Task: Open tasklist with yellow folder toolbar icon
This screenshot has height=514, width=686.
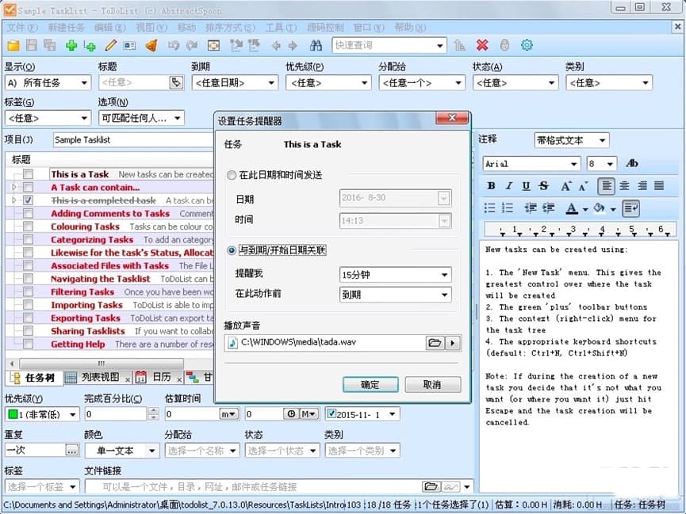Action: coord(13,45)
